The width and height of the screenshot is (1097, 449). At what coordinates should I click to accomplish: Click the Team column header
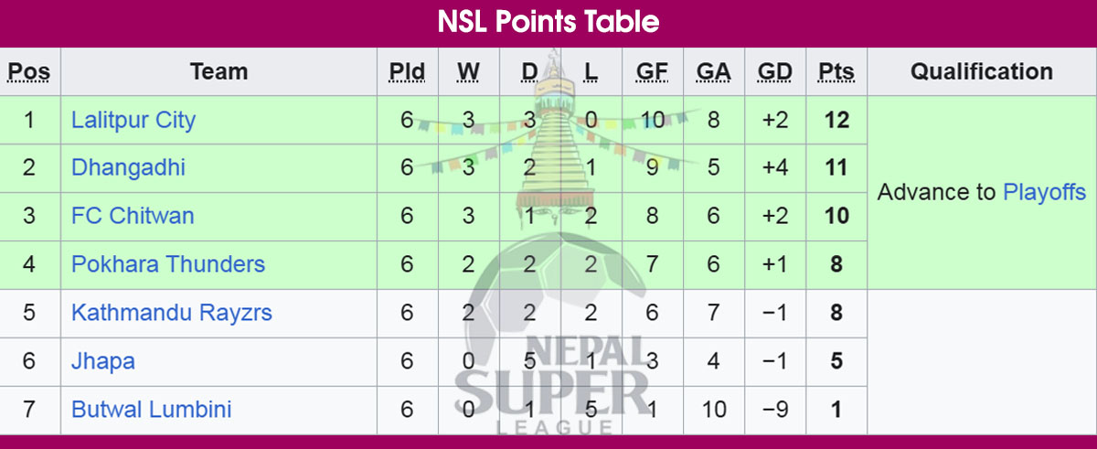point(218,71)
